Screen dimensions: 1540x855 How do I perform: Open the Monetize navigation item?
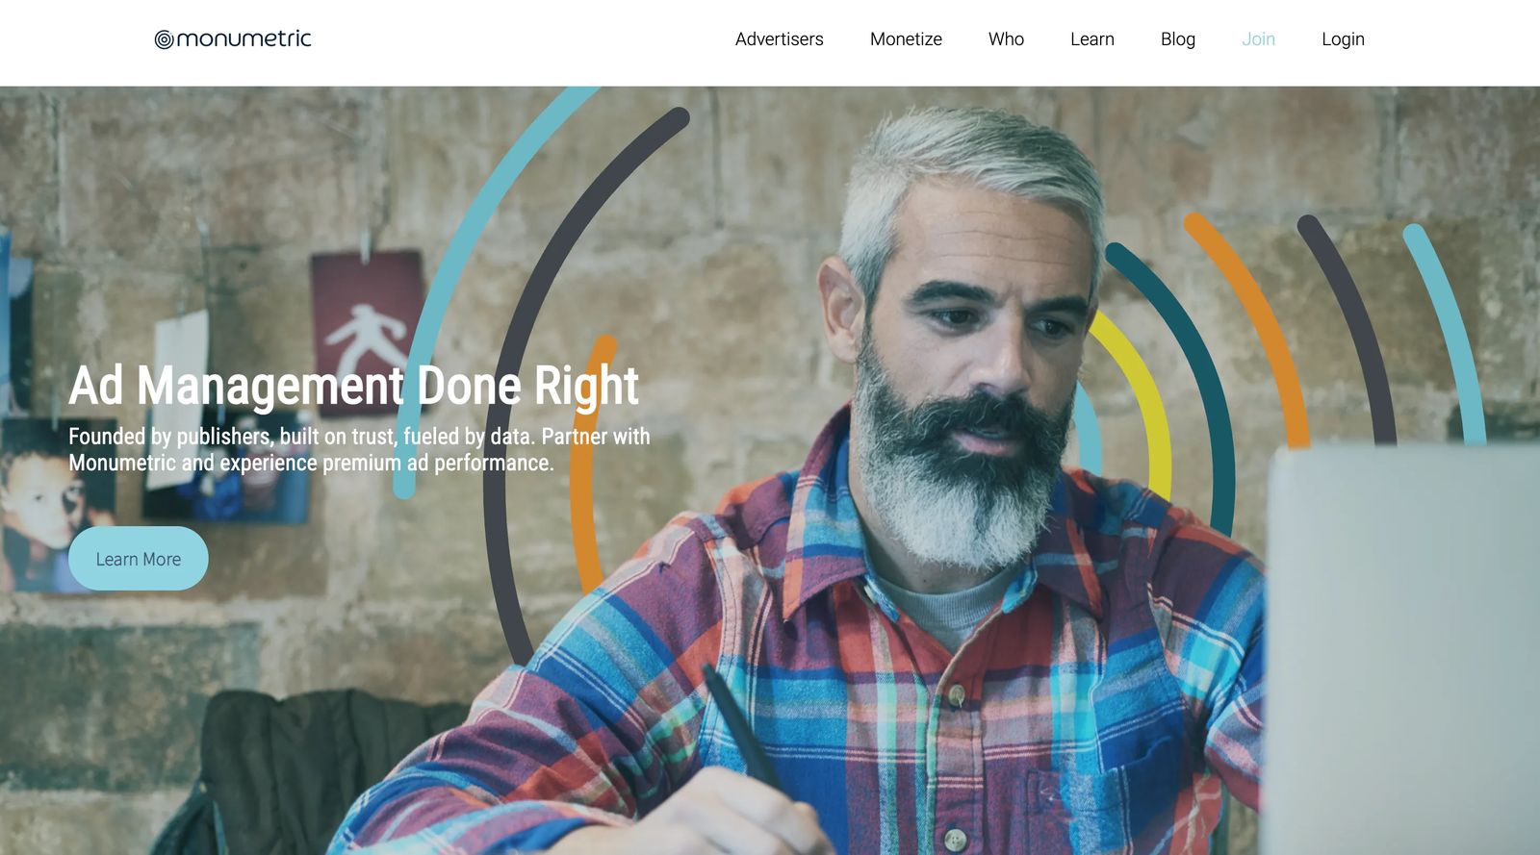click(906, 39)
